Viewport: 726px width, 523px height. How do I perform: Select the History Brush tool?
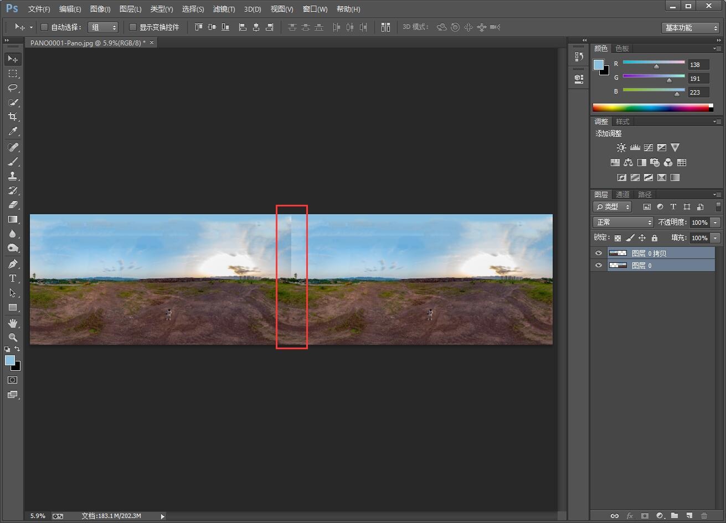pyautogui.click(x=13, y=190)
